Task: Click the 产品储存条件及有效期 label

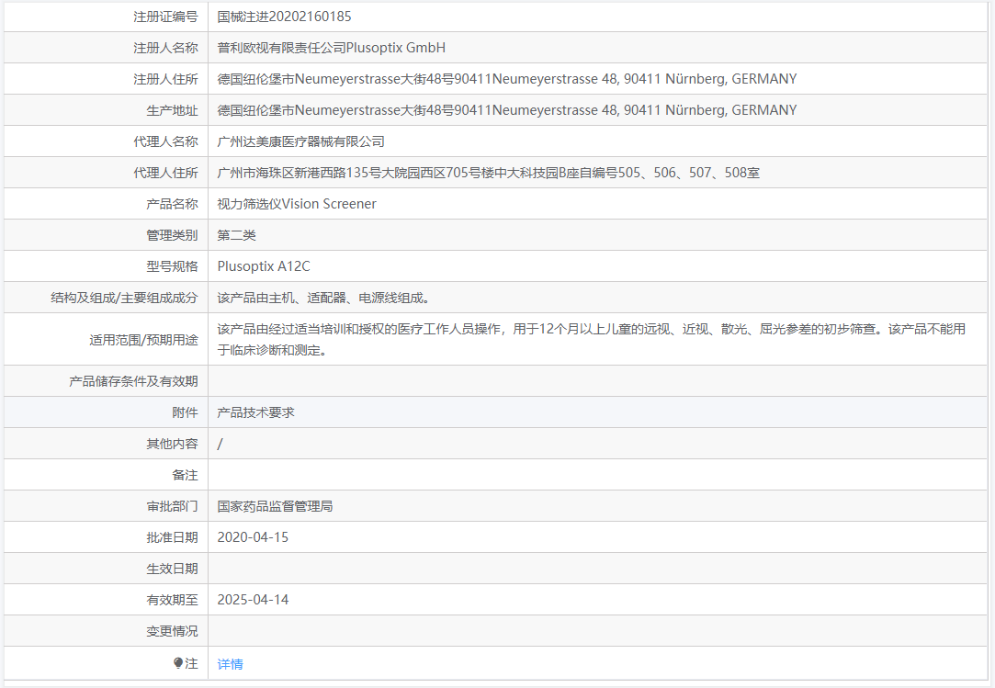Action: pyautogui.click(x=133, y=381)
